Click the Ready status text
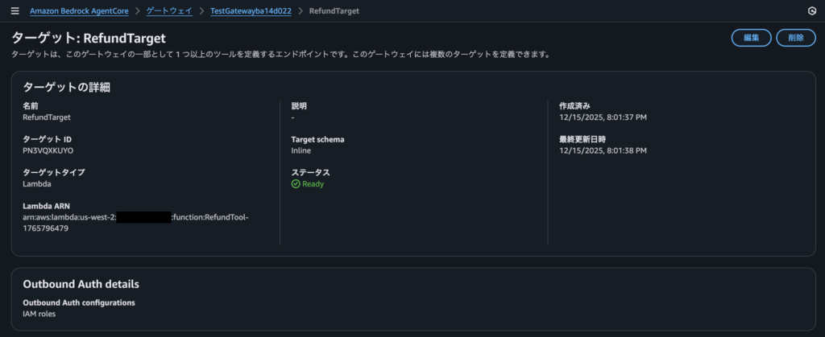This screenshot has height=337, width=825. pyautogui.click(x=313, y=183)
